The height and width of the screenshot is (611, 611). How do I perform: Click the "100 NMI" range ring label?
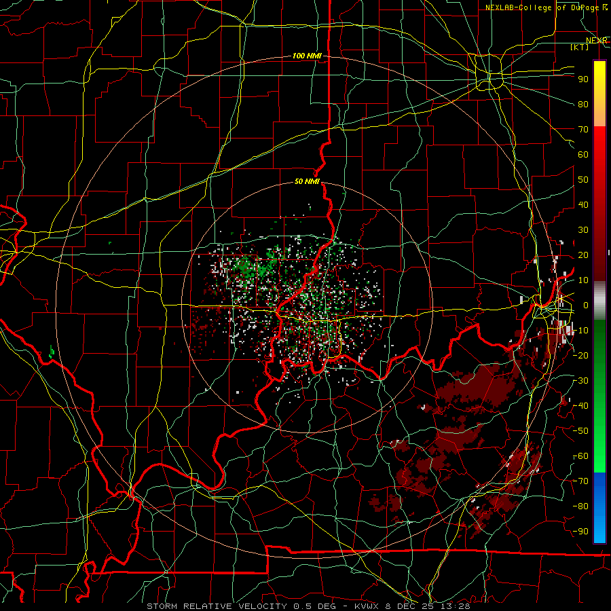pyautogui.click(x=307, y=56)
